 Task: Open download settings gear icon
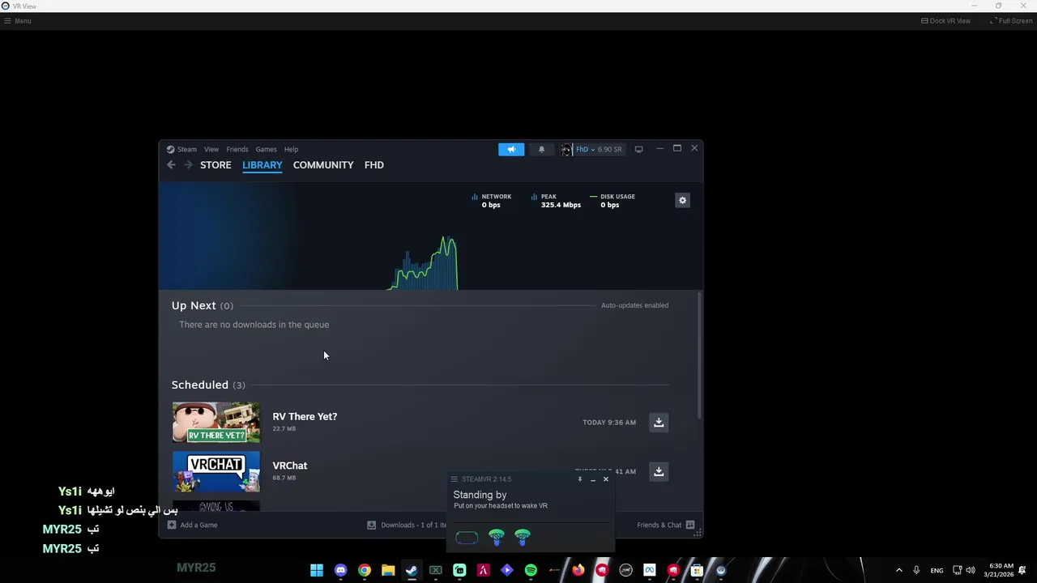682,200
